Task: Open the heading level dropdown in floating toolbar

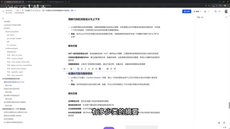Action: [65, 69]
